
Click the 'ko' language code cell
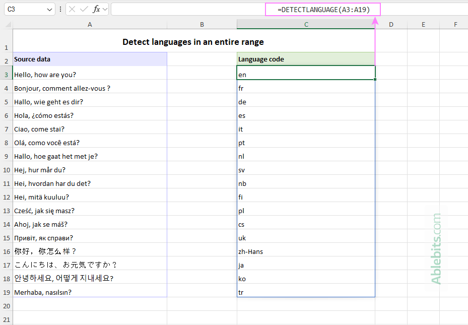coord(306,277)
